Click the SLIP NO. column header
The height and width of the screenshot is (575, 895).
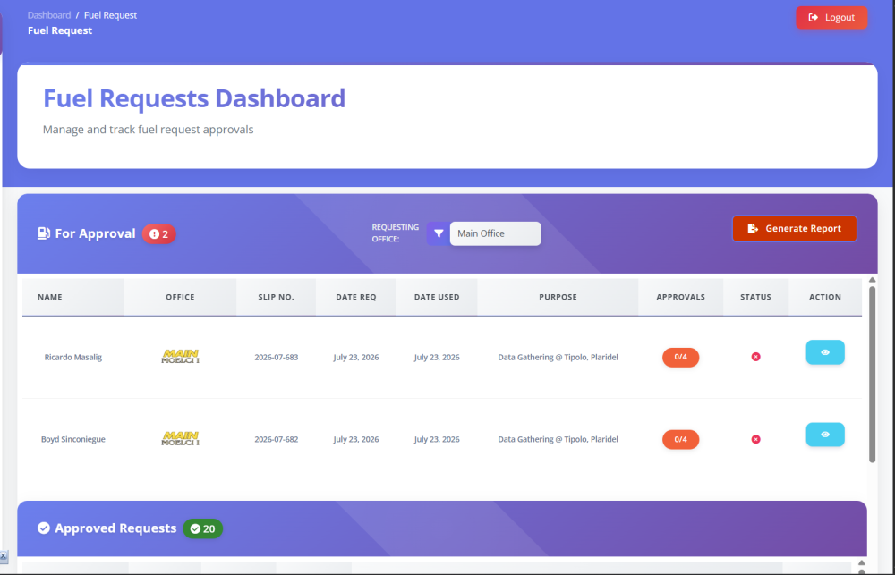(276, 297)
